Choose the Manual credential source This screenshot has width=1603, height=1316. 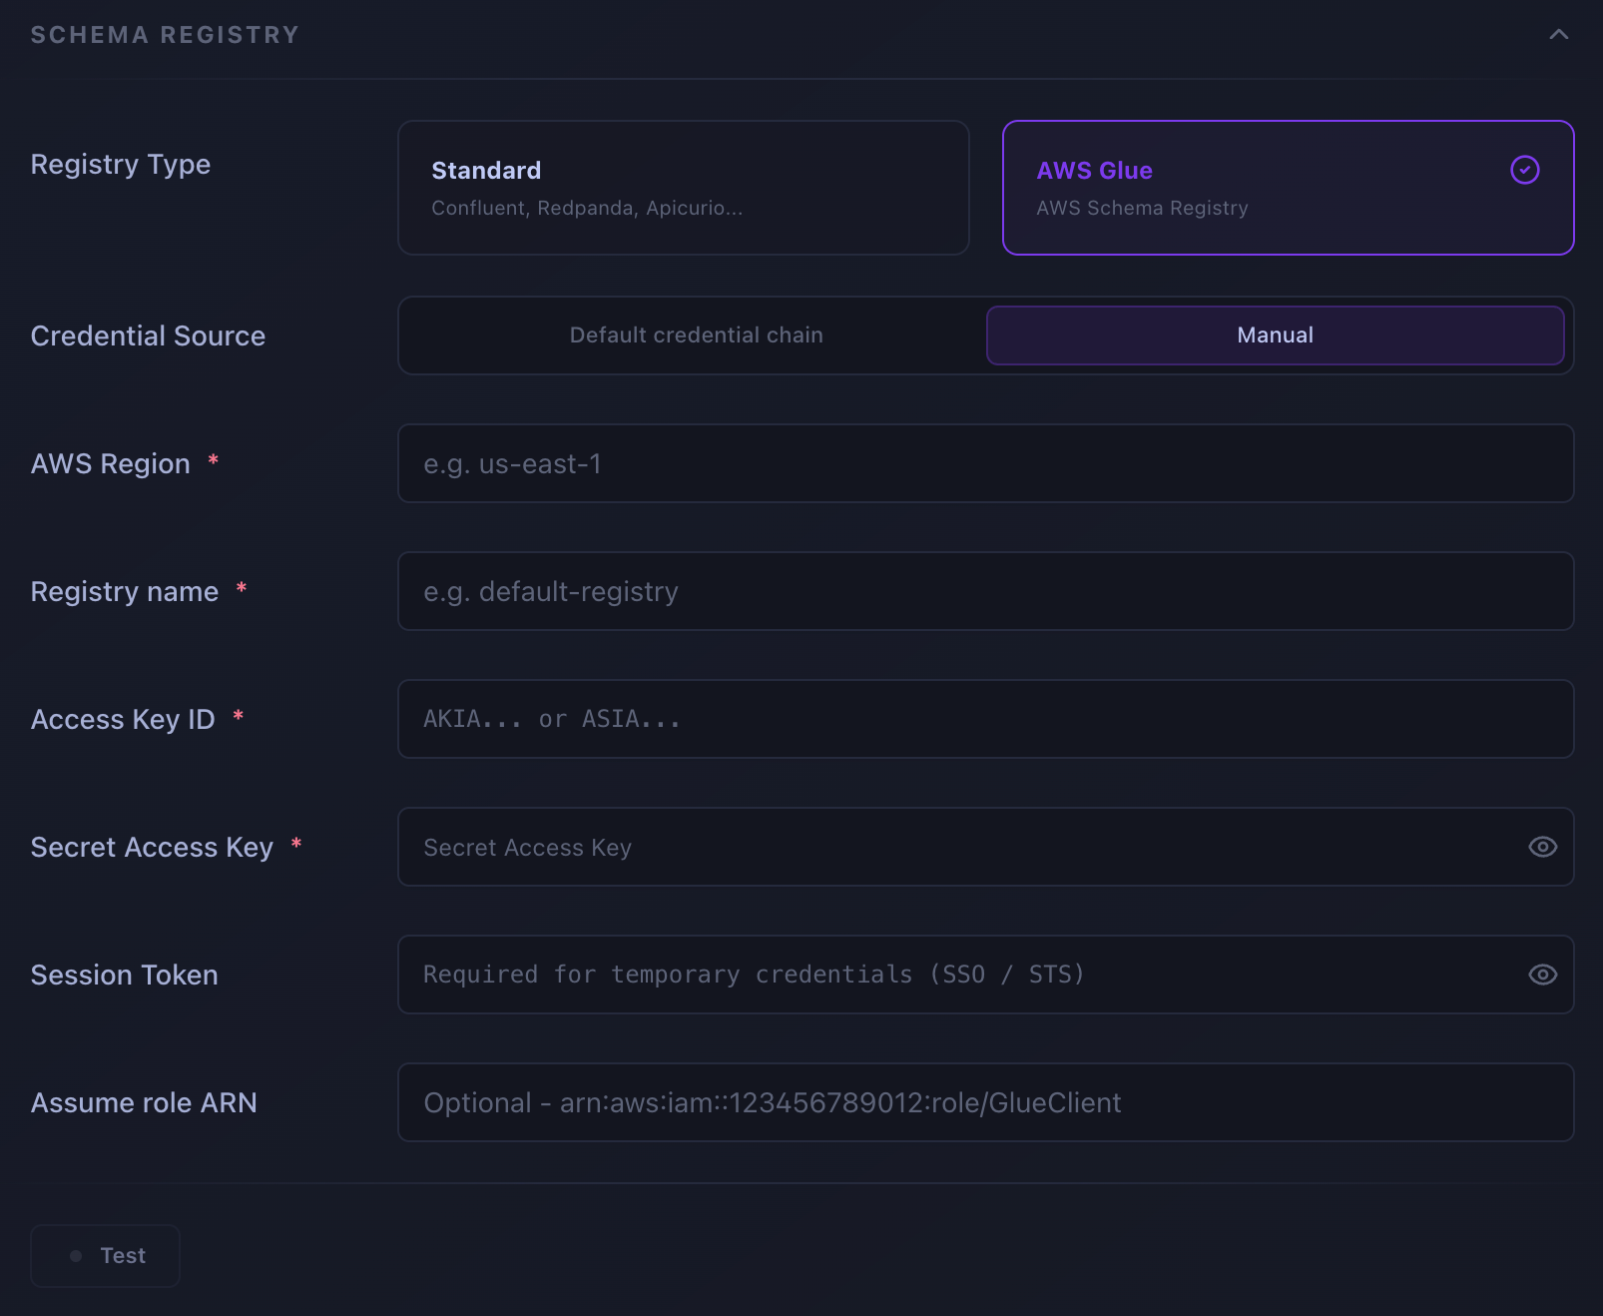point(1276,335)
